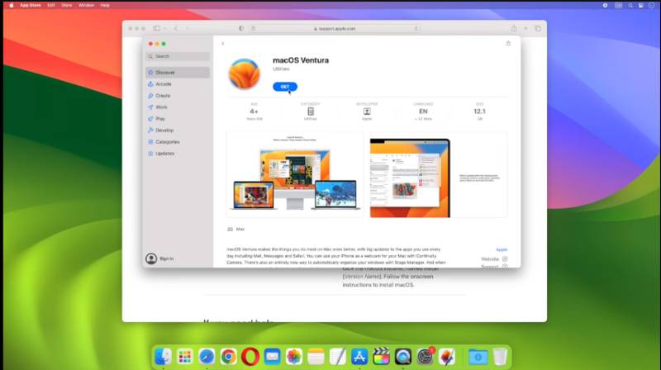Open Mail from the Dock
The height and width of the screenshot is (370, 661).
(x=273, y=357)
